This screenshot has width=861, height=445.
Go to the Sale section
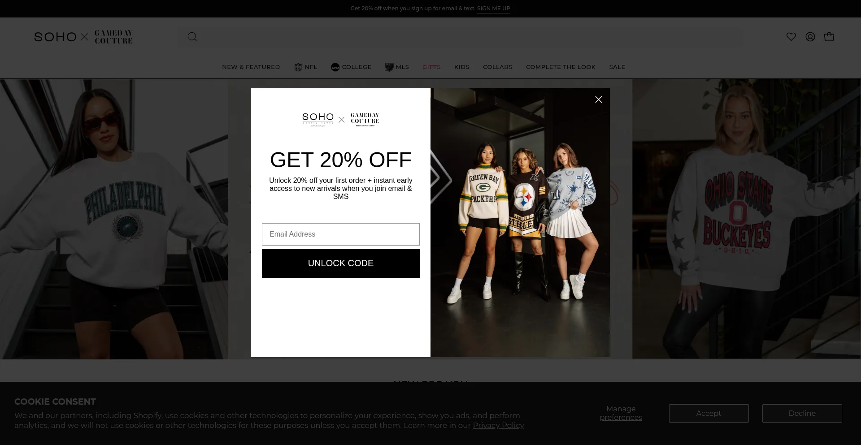pos(617,67)
